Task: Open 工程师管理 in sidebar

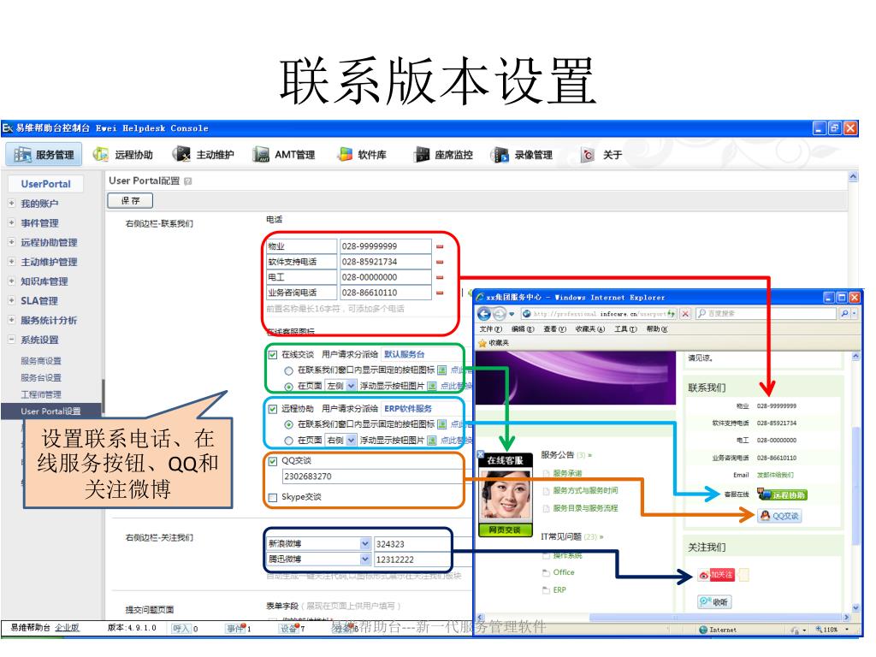Action: pos(41,394)
